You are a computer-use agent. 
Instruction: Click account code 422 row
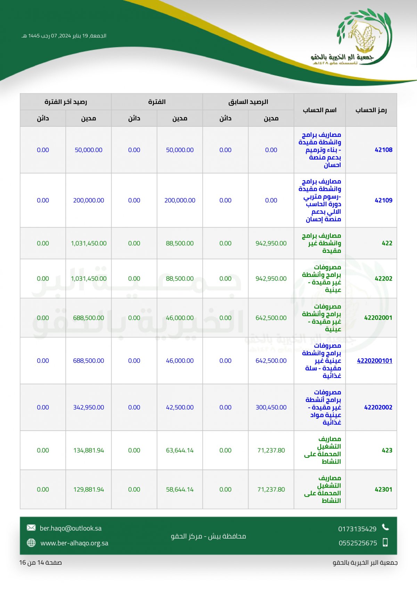[x=208, y=243]
